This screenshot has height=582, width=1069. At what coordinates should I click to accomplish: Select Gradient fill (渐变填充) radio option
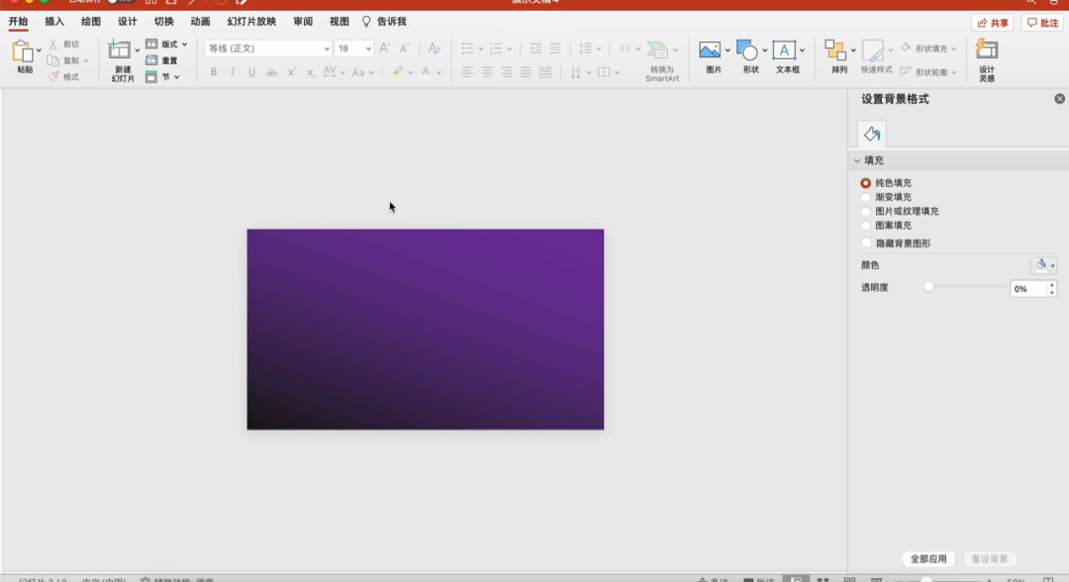866,197
